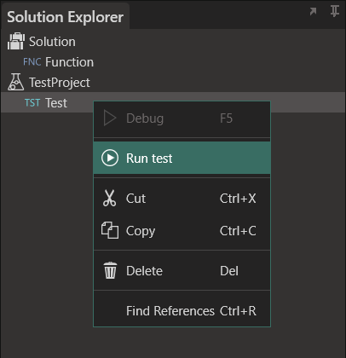
Task: Select the Test item in tree
Action: pyautogui.click(x=173, y=102)
